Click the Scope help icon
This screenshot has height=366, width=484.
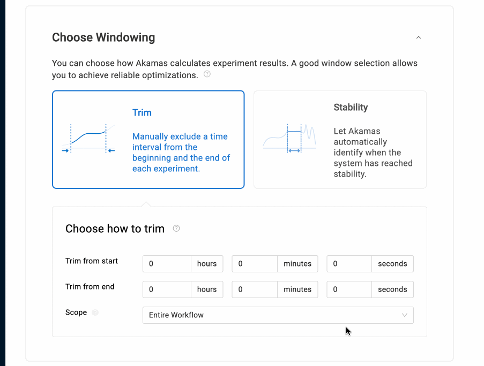coord(95,312)
